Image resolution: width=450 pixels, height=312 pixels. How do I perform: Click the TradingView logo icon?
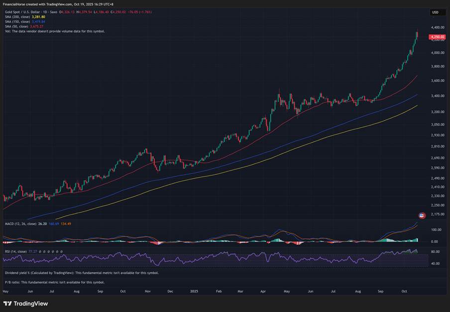click(x=8, y=304)
